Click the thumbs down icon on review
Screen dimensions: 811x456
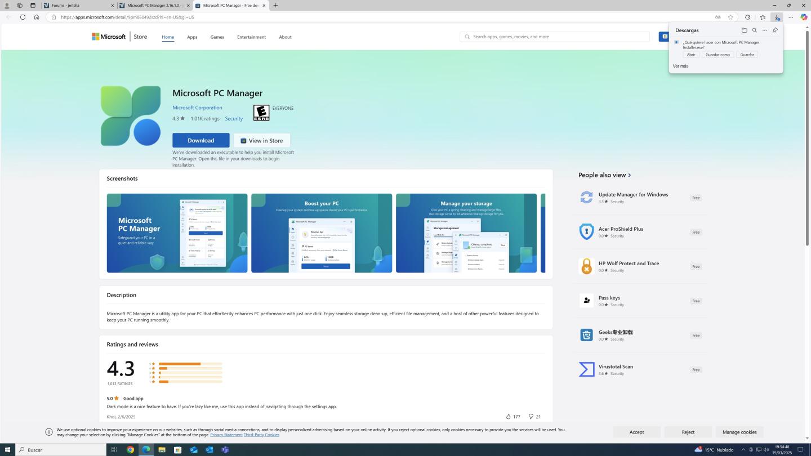[x=531, y=417]
